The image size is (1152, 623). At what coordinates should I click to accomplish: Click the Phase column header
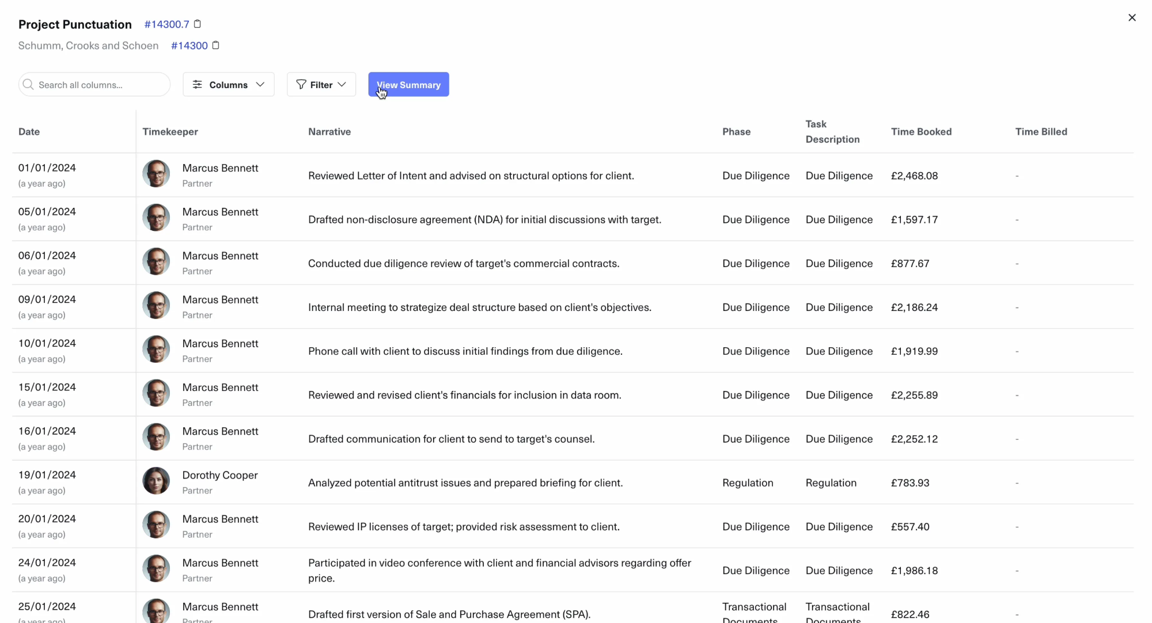point(736,131)
